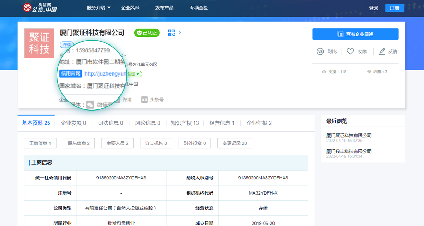Viewport: 424px width, 226px height.
Task: Select the 基本资料 25 tab
Action: 36,123
